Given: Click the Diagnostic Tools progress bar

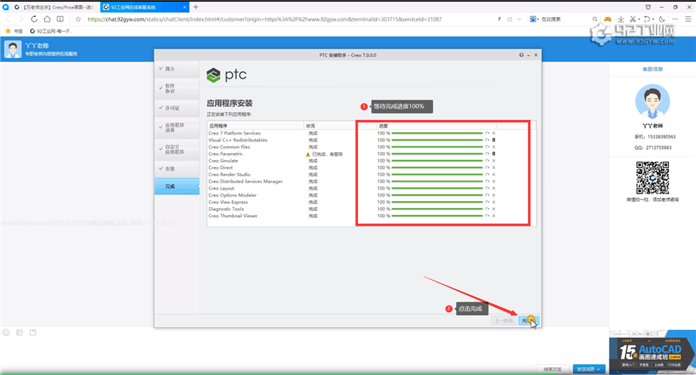Looking at the screenshot, I should (x=437, y=209).
